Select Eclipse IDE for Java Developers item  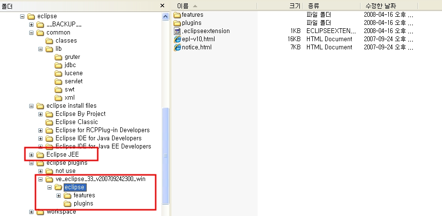click(99, 138)
